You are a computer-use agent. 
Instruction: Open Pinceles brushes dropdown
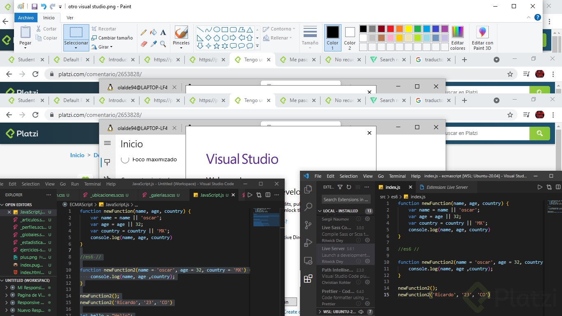coord(181,48)
